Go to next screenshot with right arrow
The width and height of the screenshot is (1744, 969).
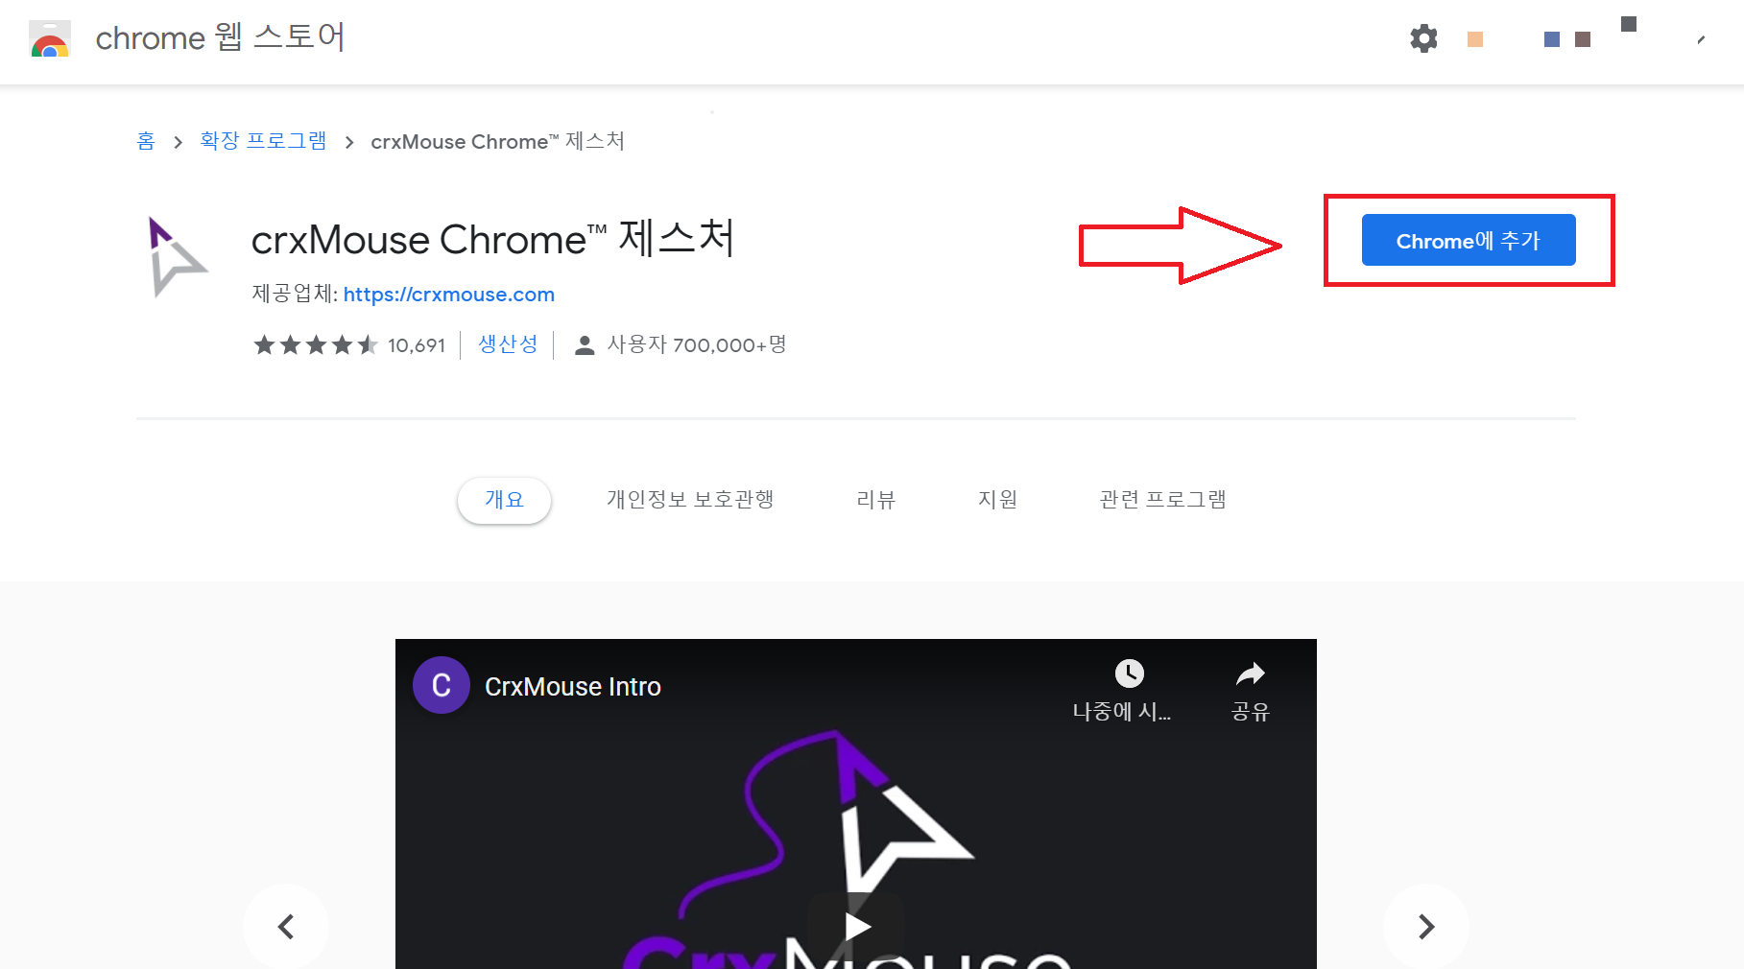click(1426, 926)
